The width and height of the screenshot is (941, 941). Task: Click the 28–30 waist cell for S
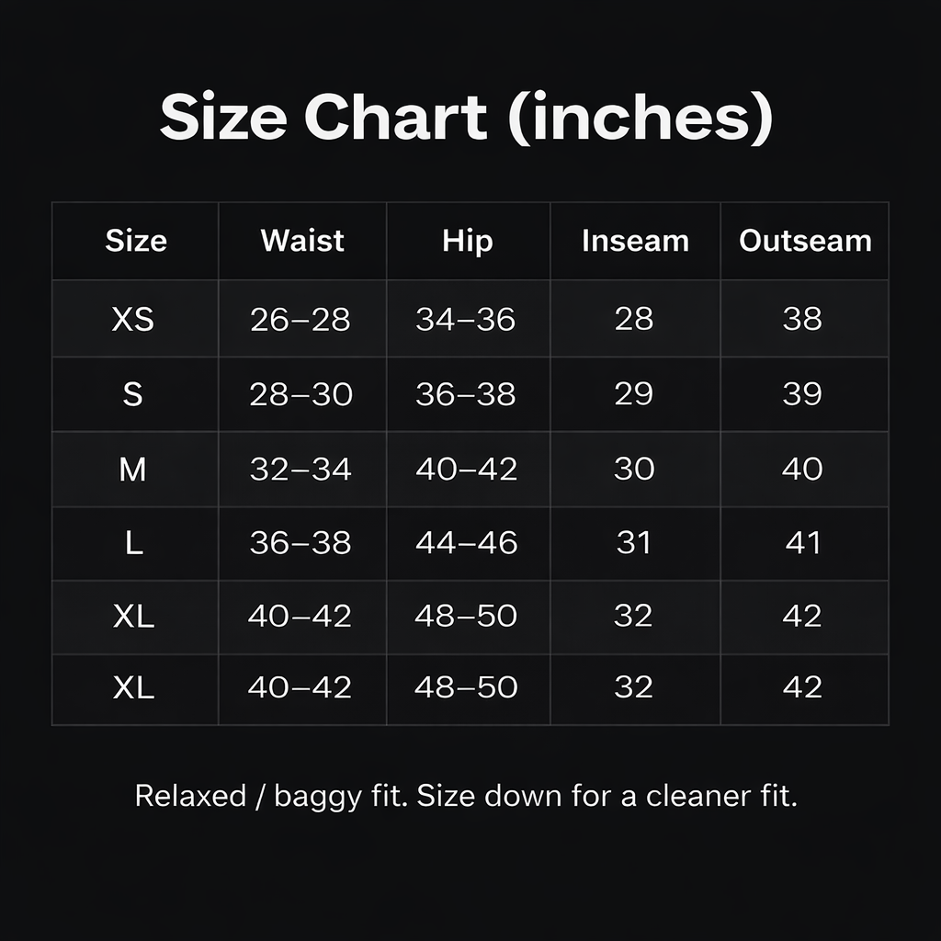tap(300, 394)
